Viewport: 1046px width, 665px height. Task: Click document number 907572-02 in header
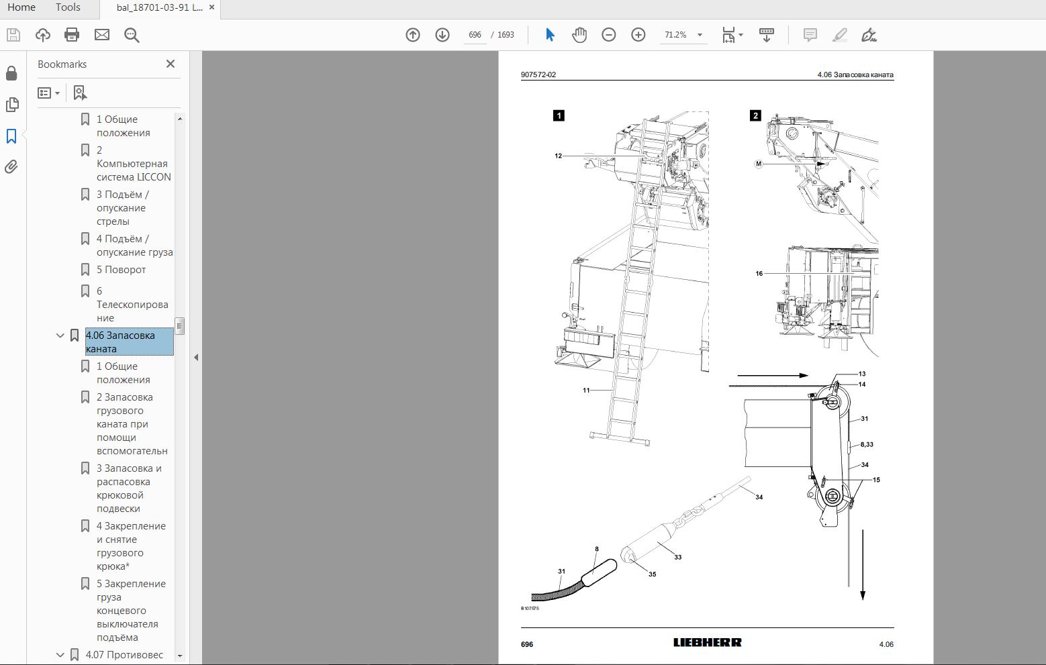point(538,74)
